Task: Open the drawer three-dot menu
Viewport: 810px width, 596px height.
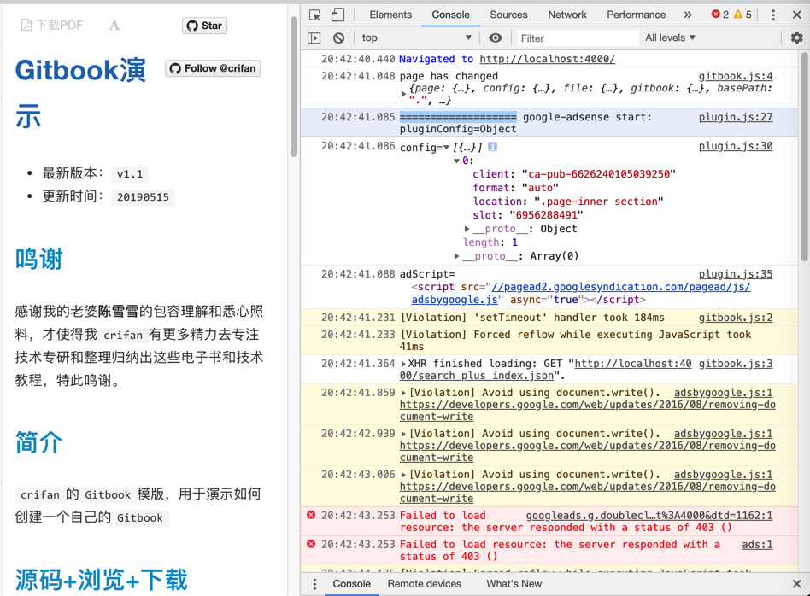Action: (x=314, y=584)
